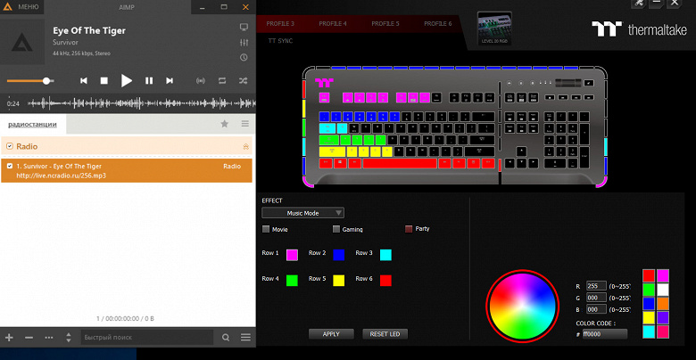Collapse the Radio group
The width and height of the screenshot is (696, 360).
pyautogui.click(x=246, y=147)
